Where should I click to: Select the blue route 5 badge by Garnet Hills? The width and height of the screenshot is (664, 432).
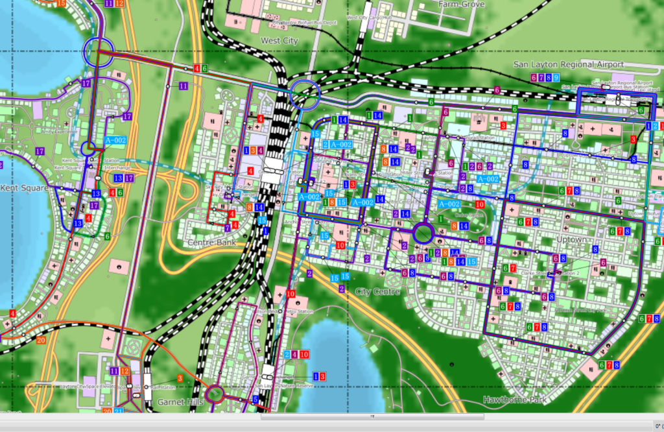(x=255, y=400)
